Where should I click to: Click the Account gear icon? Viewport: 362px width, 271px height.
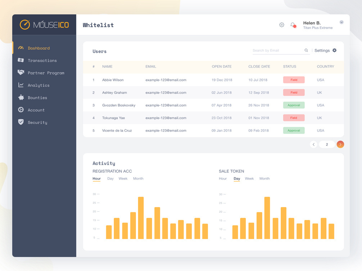pos(21,110)
